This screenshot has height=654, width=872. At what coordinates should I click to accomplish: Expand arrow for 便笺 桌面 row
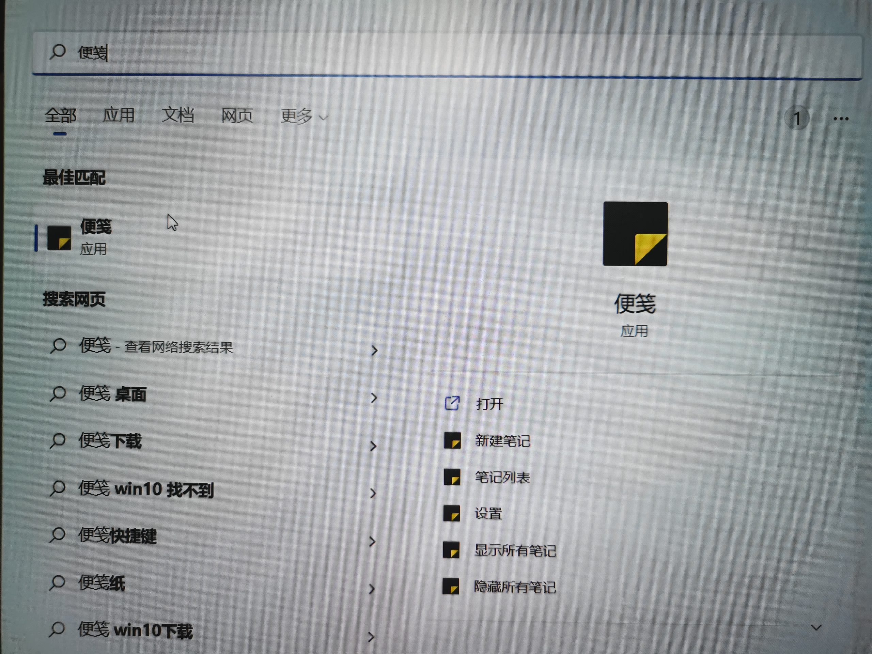click(x=374, y=398)
